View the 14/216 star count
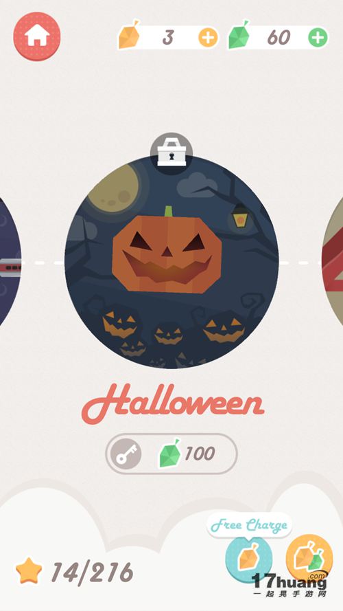 pos(92,573)
